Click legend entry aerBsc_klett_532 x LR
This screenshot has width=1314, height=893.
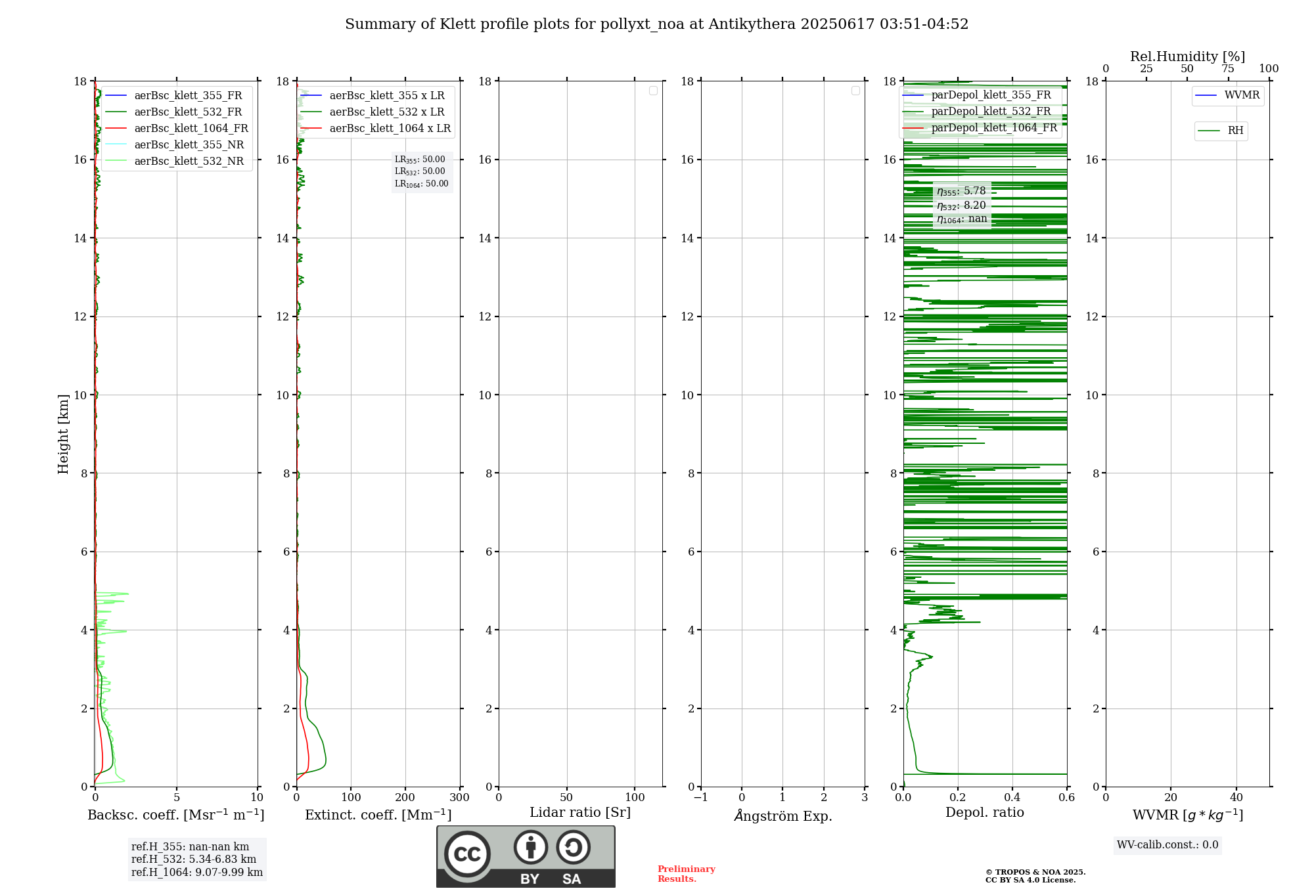(x=373, y=112)
